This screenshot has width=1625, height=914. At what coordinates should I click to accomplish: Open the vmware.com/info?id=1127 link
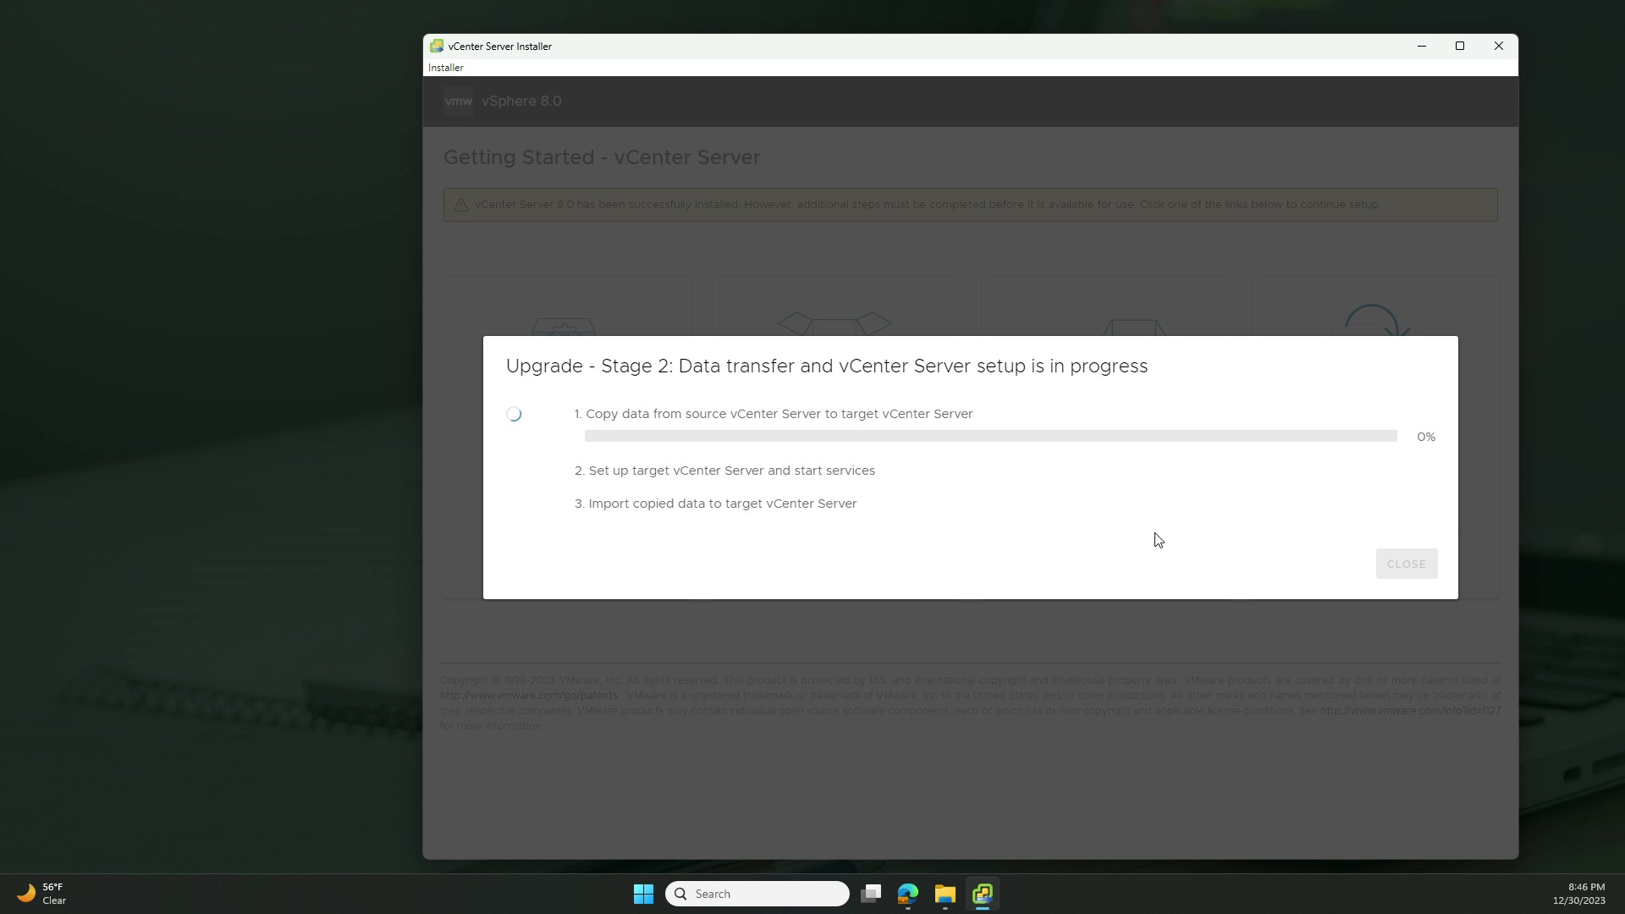1410,711
